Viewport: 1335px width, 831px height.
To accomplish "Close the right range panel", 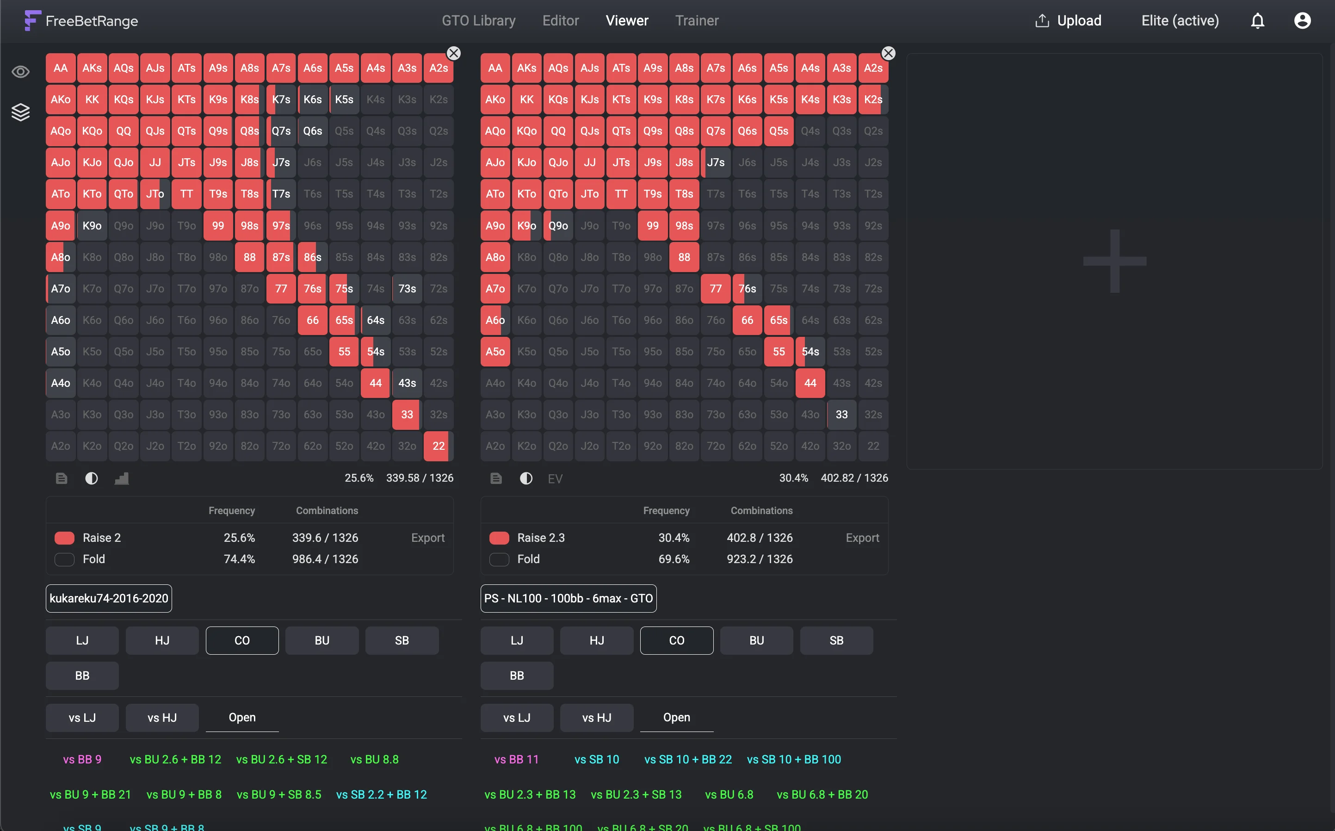I will tap(888, 53).
